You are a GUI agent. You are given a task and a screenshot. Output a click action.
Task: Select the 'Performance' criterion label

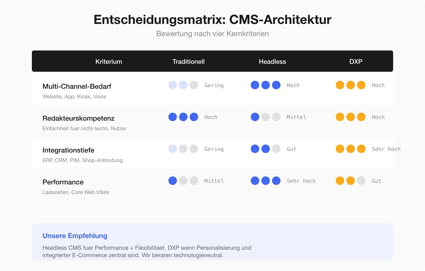pyautogui.click(x=63, y=182)
